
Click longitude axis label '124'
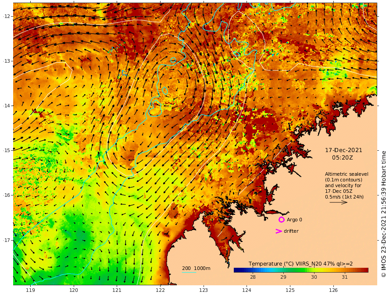(x=247, y=290)
